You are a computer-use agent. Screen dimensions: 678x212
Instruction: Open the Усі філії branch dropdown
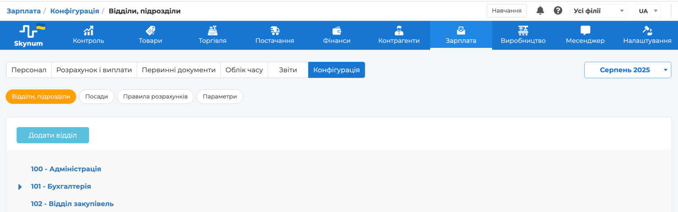(x=598, y=11)
